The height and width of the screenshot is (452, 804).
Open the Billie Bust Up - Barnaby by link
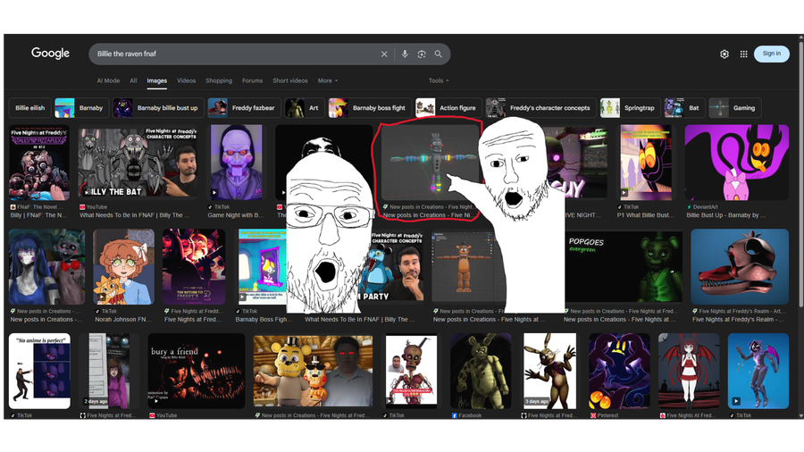[x=725, y=215]
